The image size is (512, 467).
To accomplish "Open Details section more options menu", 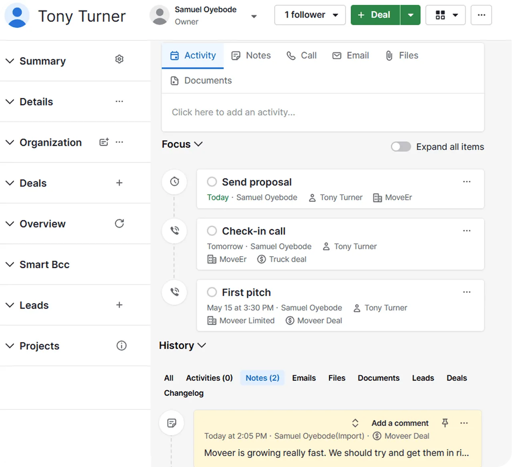I will (119, 102).
